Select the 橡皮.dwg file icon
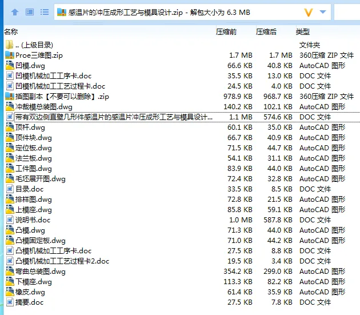 point(10,292)
